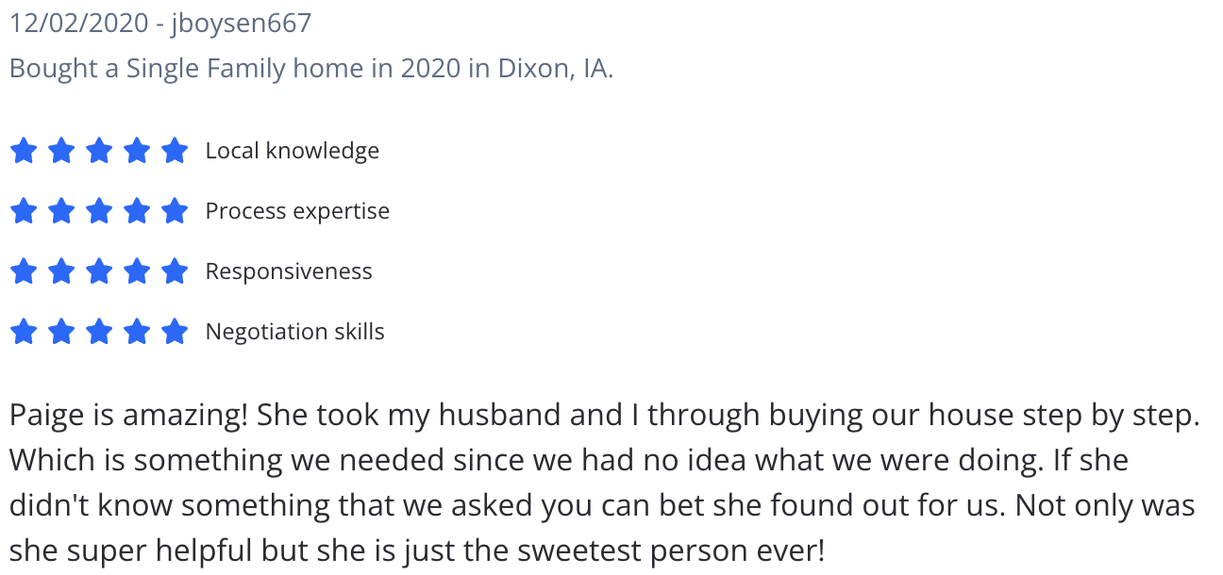Click the Bought a Single Family home line

(311, 69)
